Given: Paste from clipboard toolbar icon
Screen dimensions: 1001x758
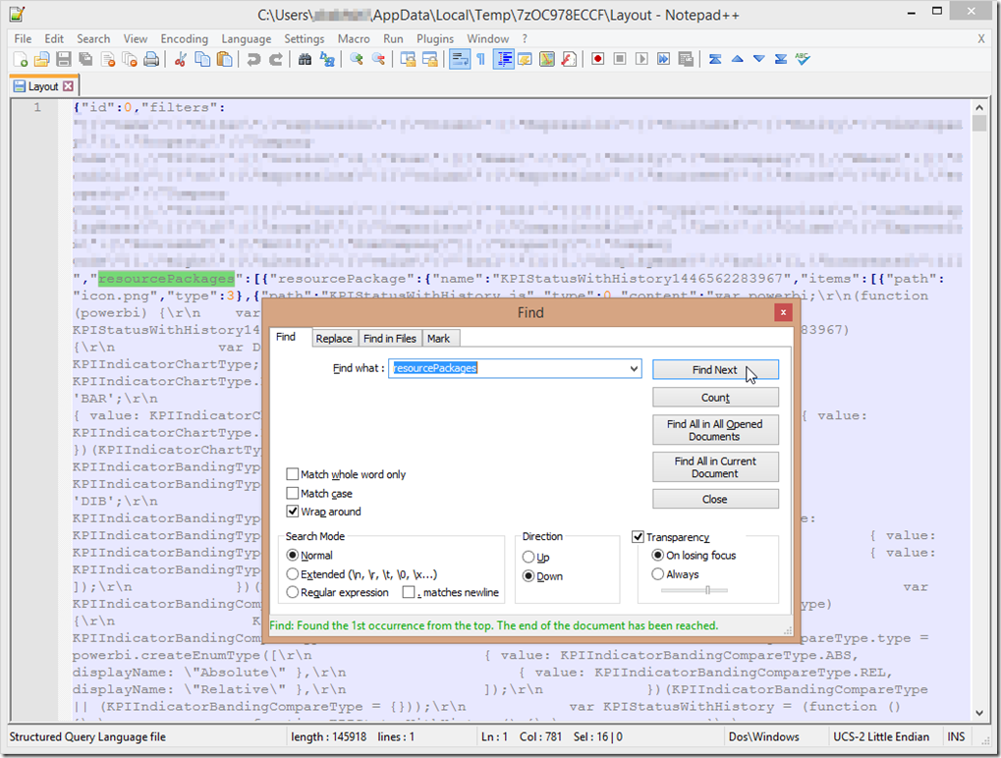Looking at the screenshot, I should (x=224, y=59).
